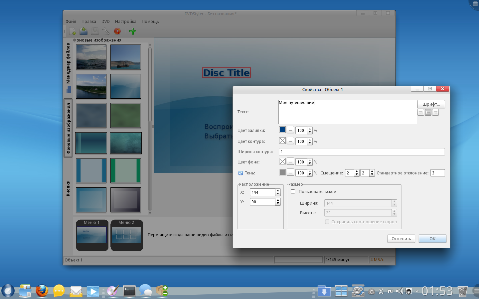This screenshot has height=299, width=479.
Task: Open the wrench settings tool icon
Action: [x=106, y=31]
